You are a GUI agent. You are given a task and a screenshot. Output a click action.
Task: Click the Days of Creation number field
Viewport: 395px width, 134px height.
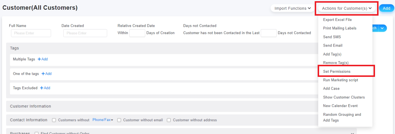pos(137,33)
